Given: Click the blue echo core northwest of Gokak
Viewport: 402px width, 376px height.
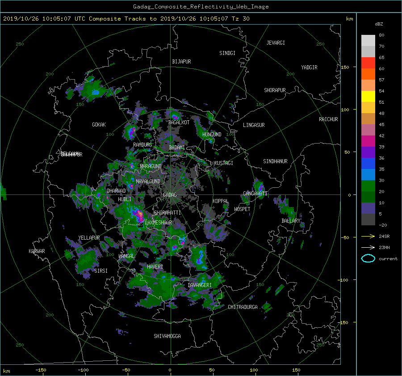Looking at the screenshot, I should tap(96, 92).
